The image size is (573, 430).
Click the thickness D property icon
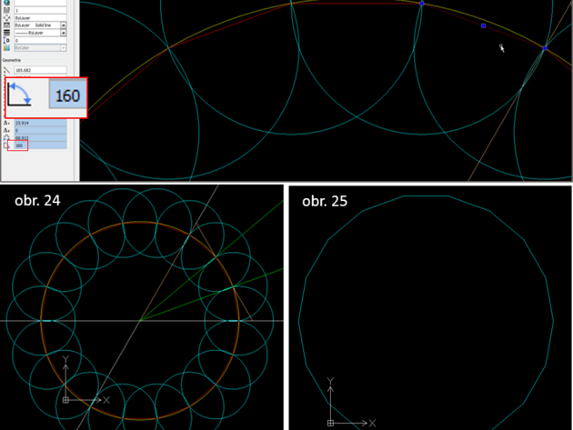click(6, 40)
